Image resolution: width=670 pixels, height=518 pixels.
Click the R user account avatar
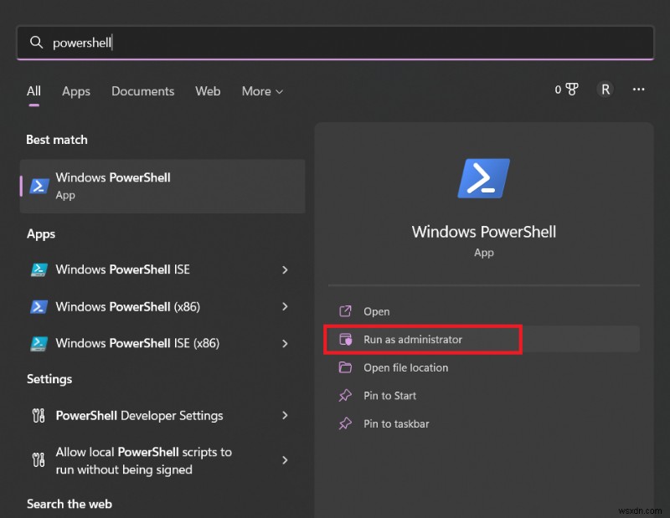(x=605, y=90)
